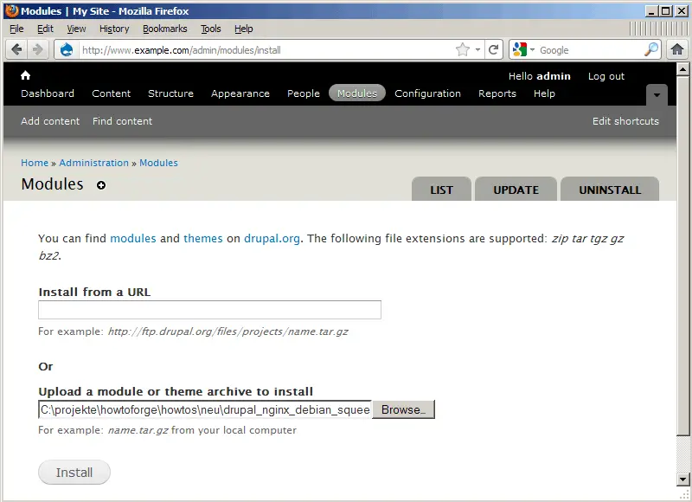Open the URL history dropdown arrow
This screenshot has height=502, width=692.
point(478,49)
